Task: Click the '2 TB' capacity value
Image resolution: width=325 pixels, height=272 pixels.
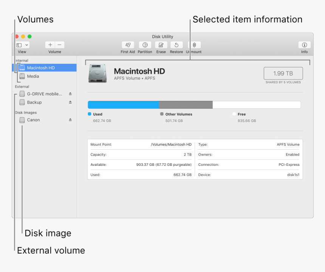Action: (187, 155)
